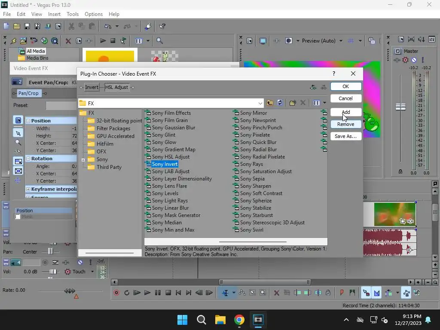Toggle Loop Playback in transport bar
Screen dimensions: 440x330
(127, 293)
